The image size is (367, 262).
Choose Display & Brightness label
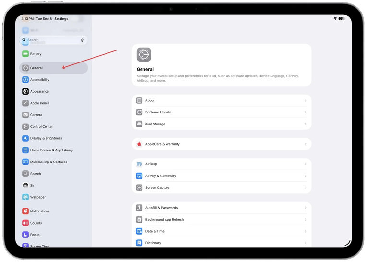46,138
